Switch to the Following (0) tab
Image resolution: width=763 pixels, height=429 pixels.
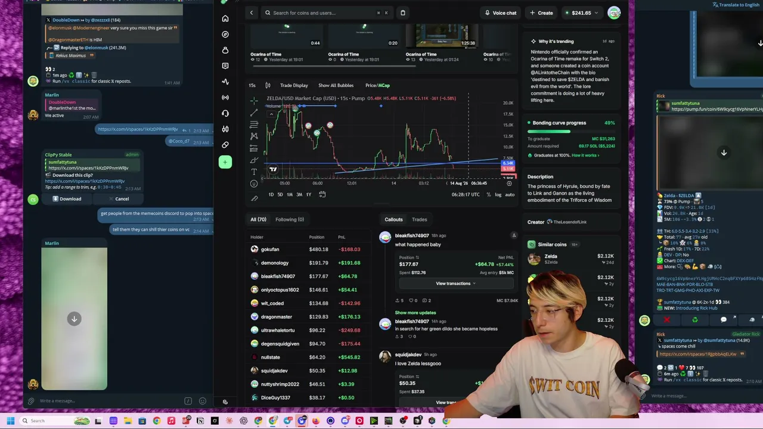point(290,219)
